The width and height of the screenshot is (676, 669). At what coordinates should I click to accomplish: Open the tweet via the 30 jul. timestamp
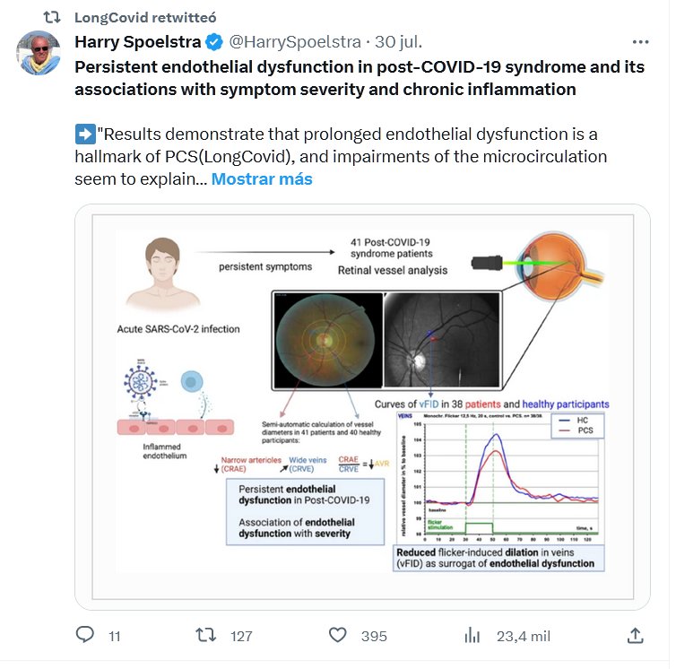pos(399,42)
